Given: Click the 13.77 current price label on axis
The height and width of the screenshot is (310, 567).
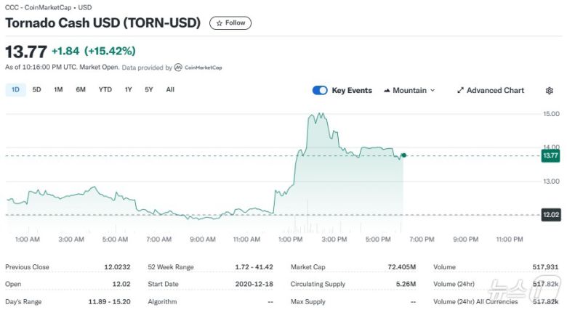Looking at the screenshot, I should coord(550,155).
